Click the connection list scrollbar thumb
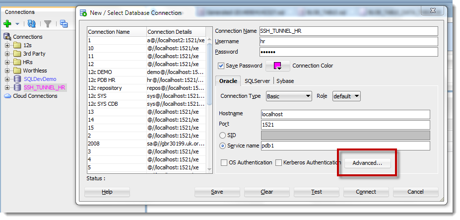460x220 pixels. point(209,73)
